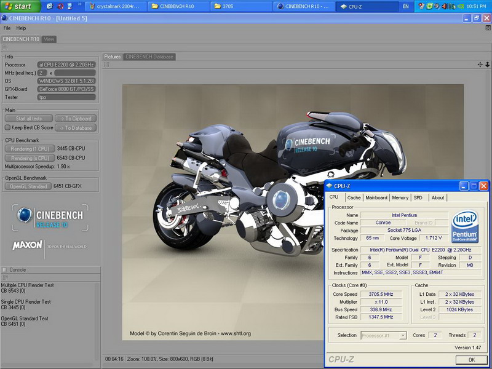Click the red shield security tray icon
Screen dimensions: 492x369
(x=421, y=6)
